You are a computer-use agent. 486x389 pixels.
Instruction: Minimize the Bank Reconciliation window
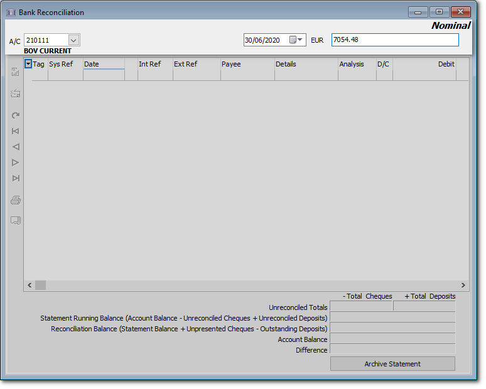point(418,13)
